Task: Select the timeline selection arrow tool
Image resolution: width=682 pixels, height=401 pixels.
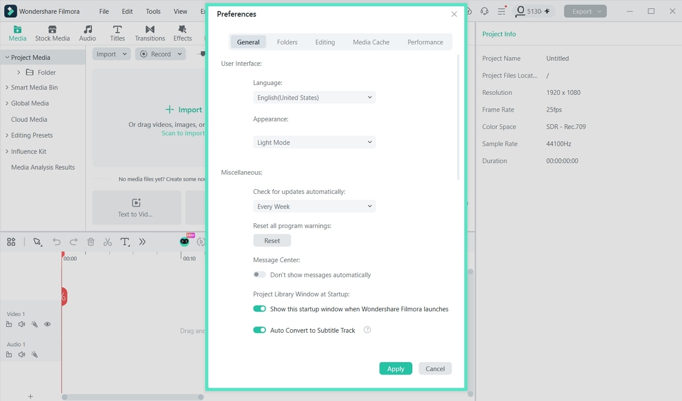Action: coord(37,242)
